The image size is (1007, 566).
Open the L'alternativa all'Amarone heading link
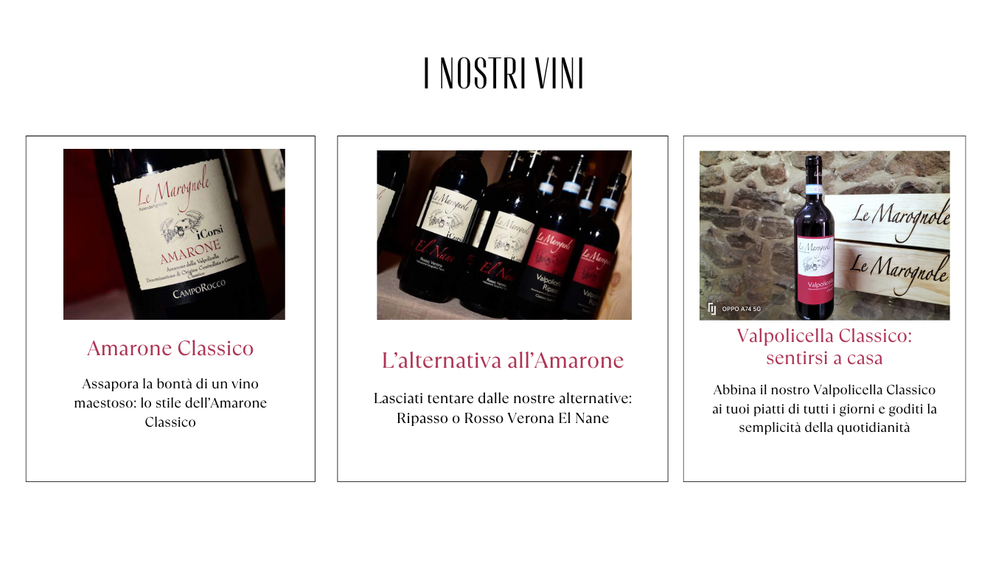tap(503, 360)
